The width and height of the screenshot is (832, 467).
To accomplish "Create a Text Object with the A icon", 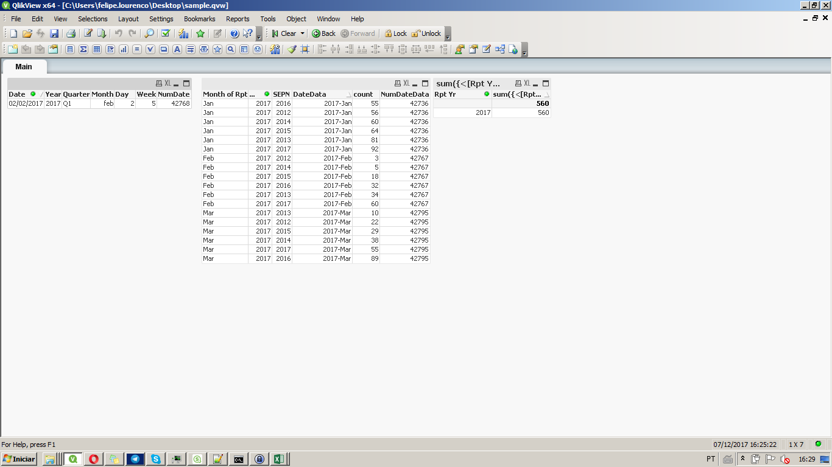I will 177,49.
